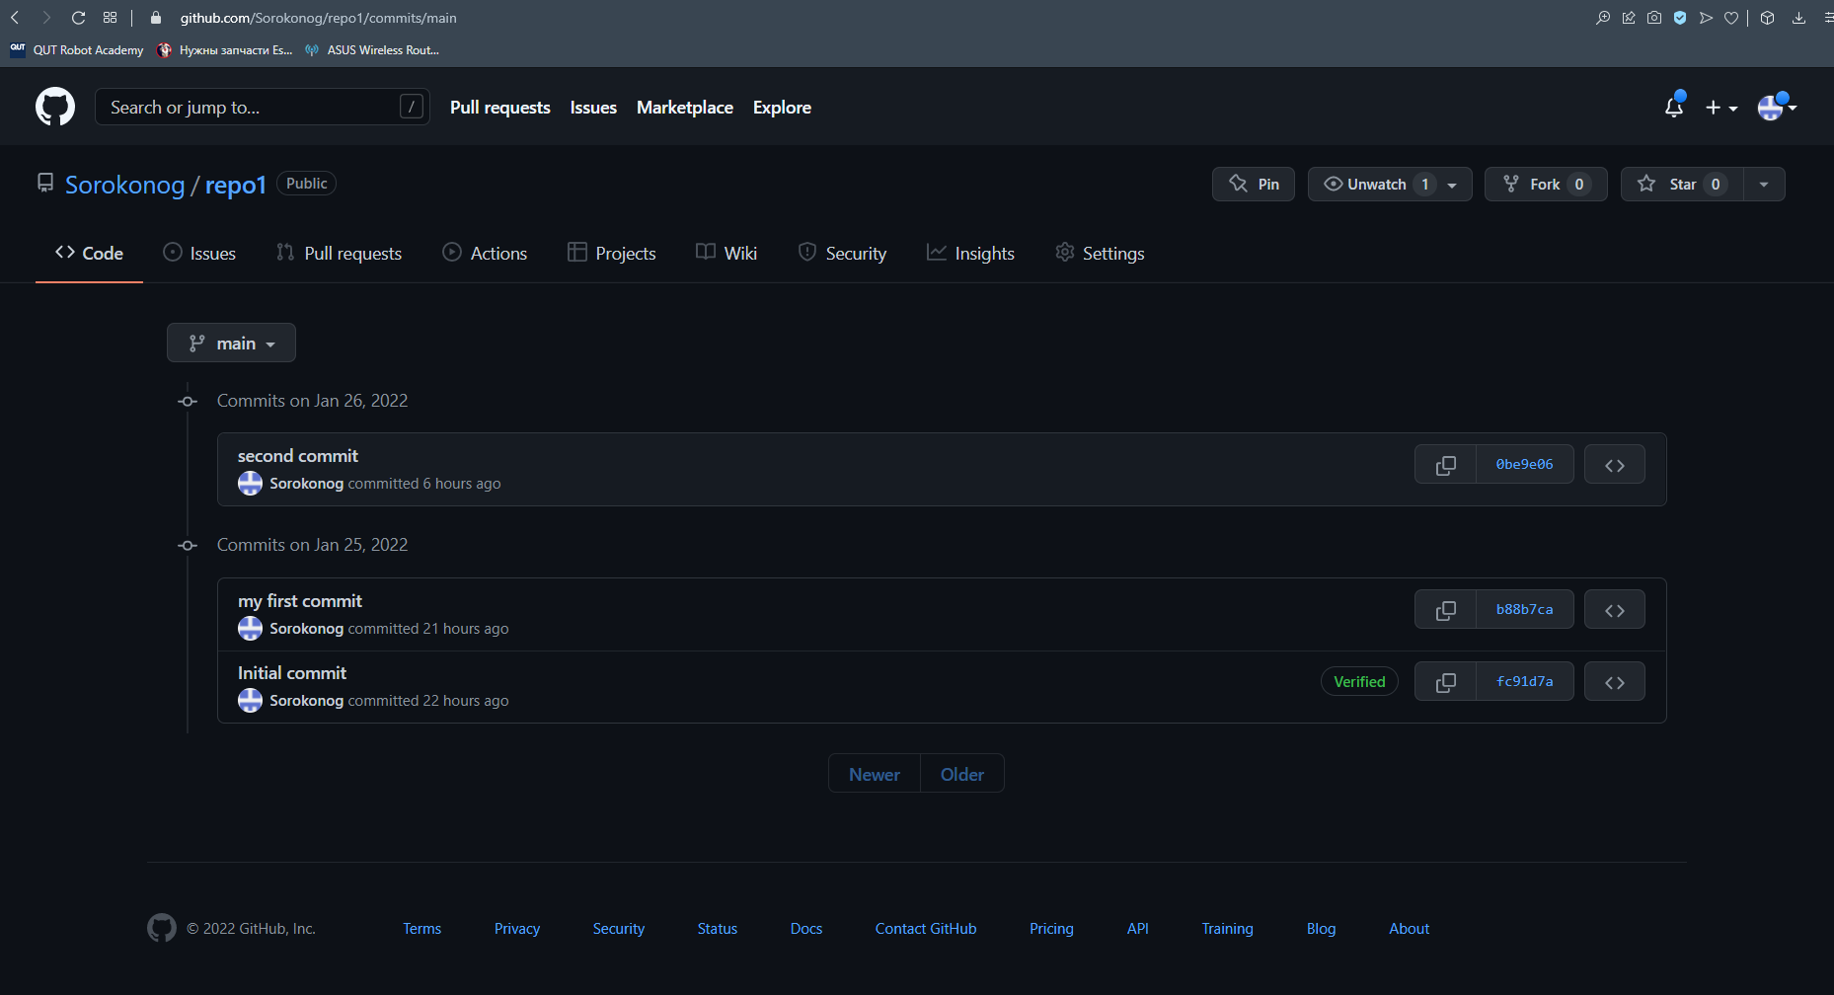Screen dimensions: 1834x995
Task: Open the 'my first commit' link
Action: coord(300,601)
